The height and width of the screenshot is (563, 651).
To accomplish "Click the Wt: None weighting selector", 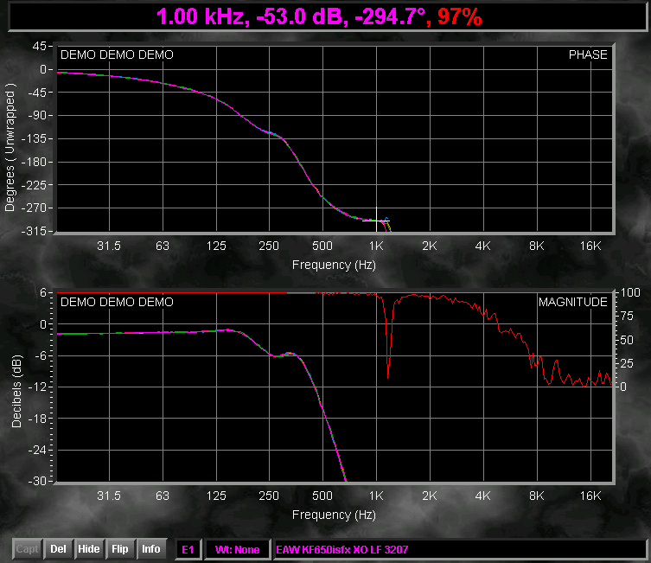I will click(237, 550).
